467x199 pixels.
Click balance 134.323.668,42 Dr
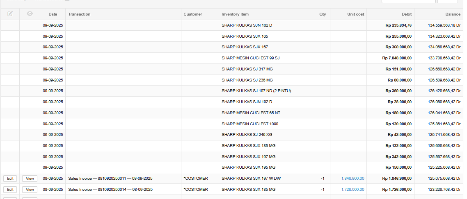click(x=444, y=36)
